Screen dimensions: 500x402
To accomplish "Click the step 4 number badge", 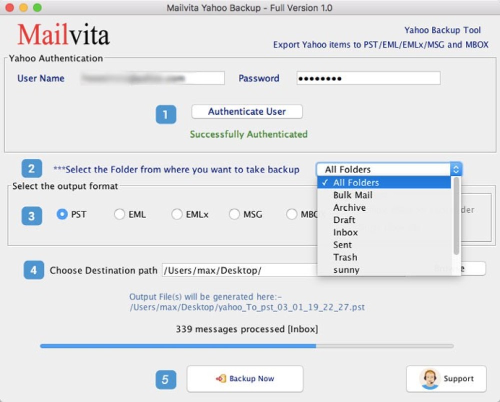I will click(x=33, y=270).
